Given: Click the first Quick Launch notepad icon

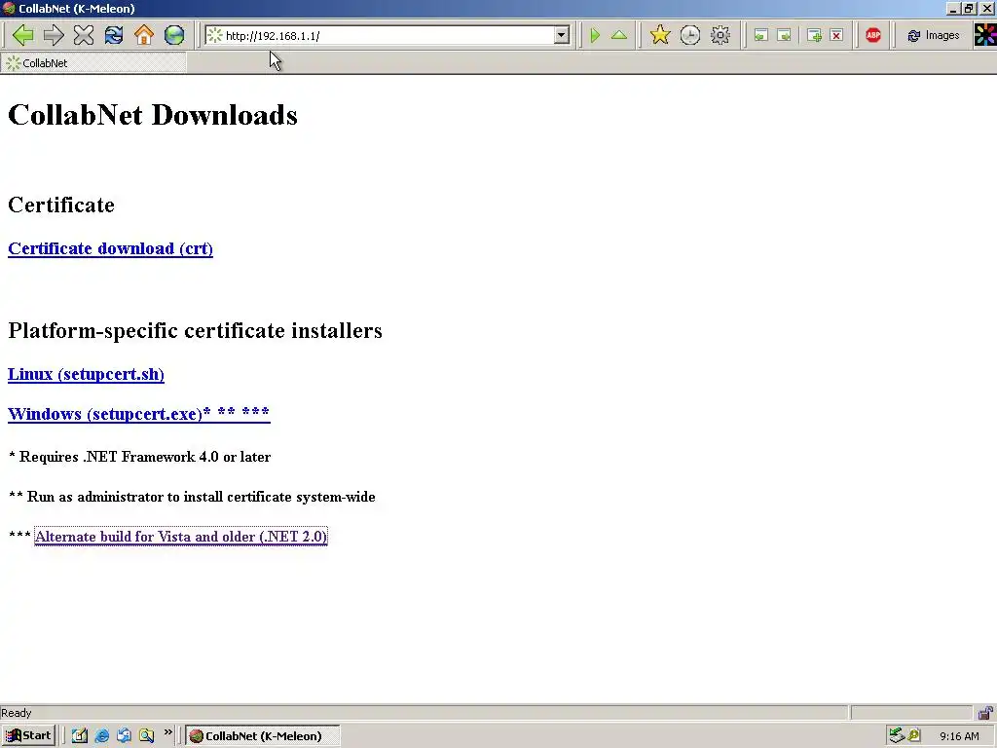Looking at the screenshot, I should click(80, 736).
